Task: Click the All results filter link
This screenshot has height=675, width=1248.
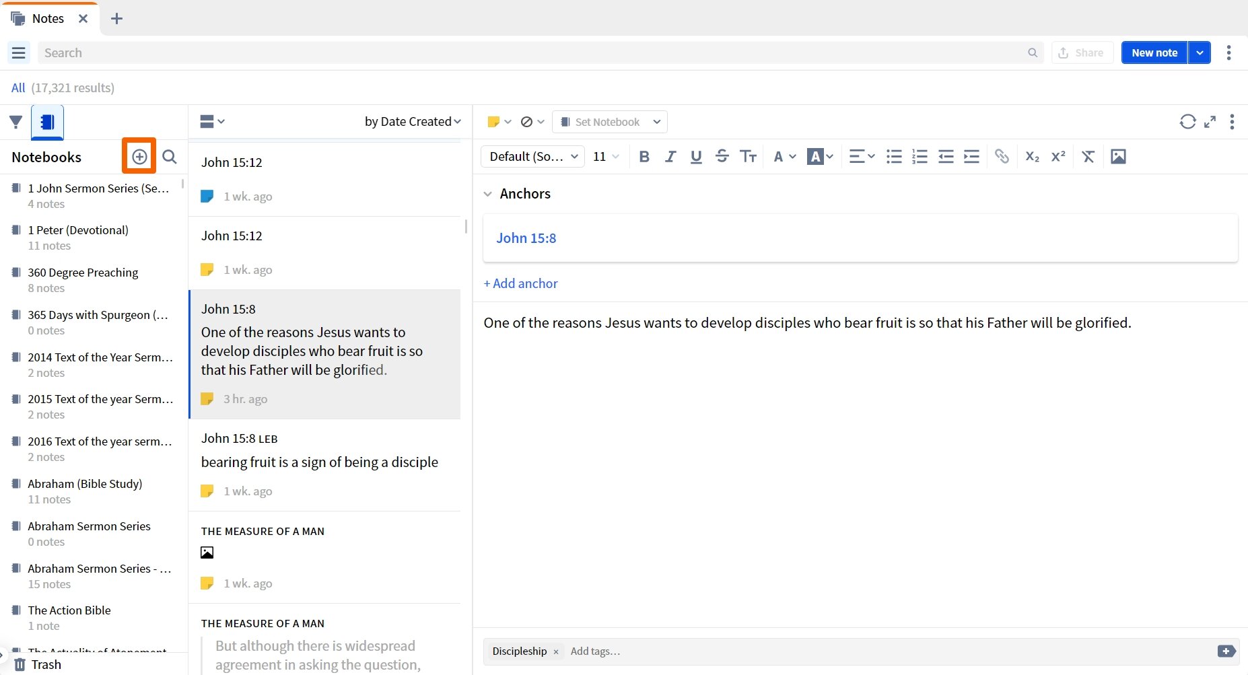Action: coord(18,87)
